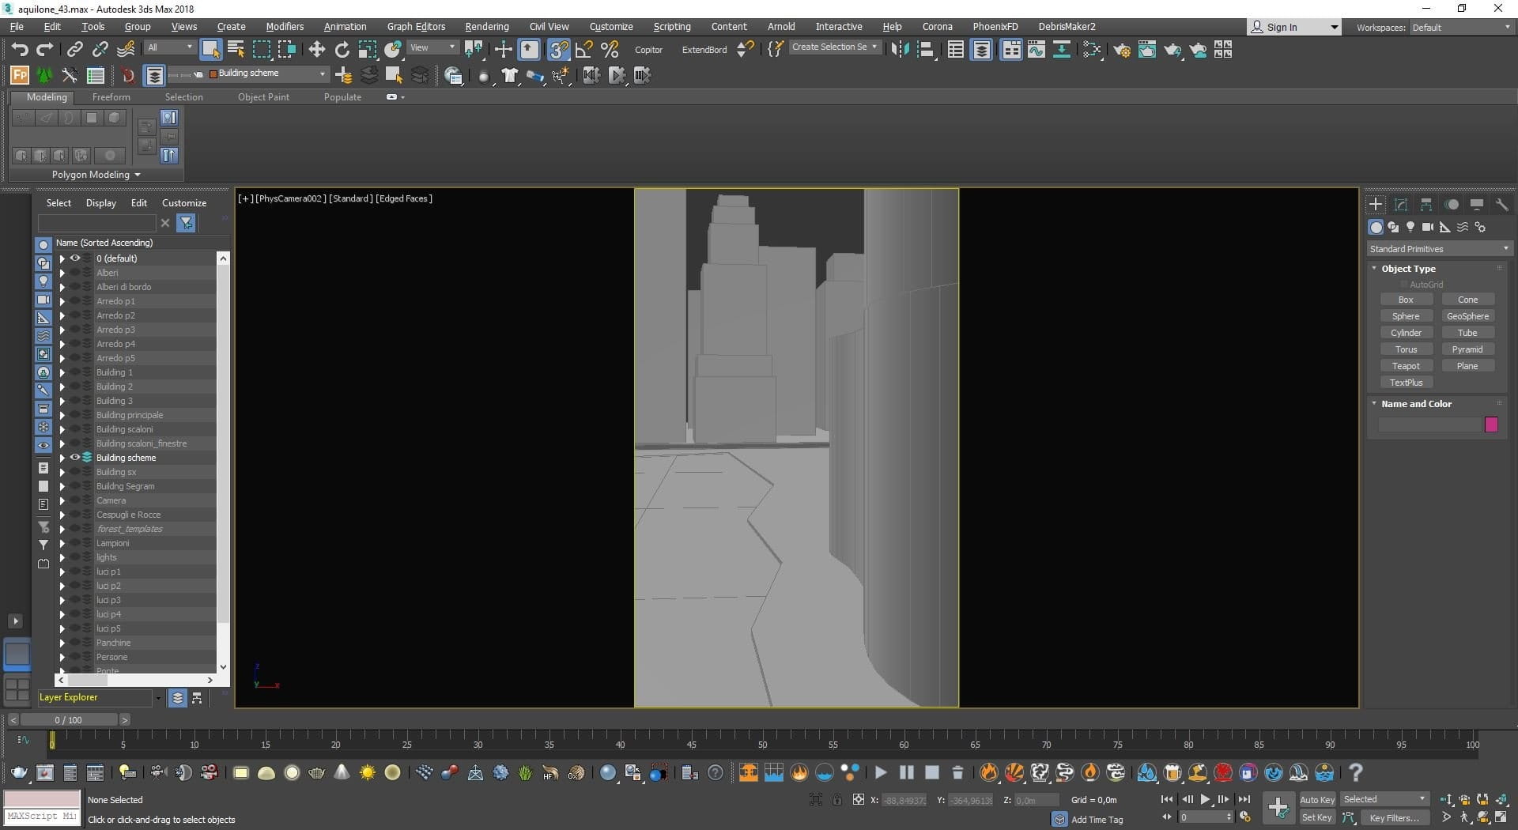Click the Undo arrow icon
The image size is (1518, 830).
pyautogui.click(x=19, y=50)
